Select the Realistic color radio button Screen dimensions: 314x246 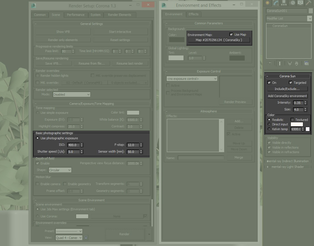click(x=269, y=119)
